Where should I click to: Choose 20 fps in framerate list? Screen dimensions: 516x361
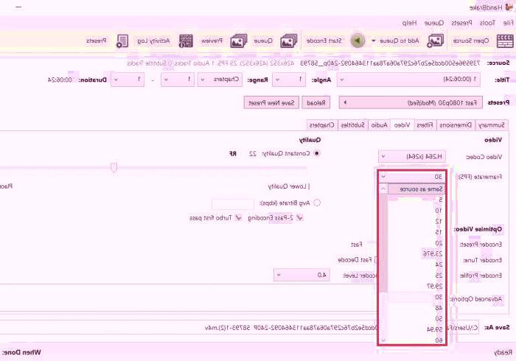click(x=416, y=243)
